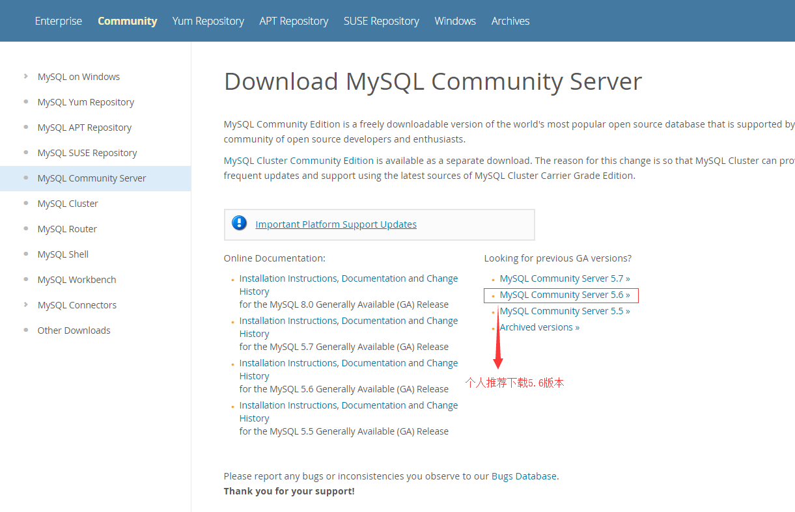Screen dimensions: 795x512
Task: Select the SUSE Repository tab
Action: tap(382, 21)
